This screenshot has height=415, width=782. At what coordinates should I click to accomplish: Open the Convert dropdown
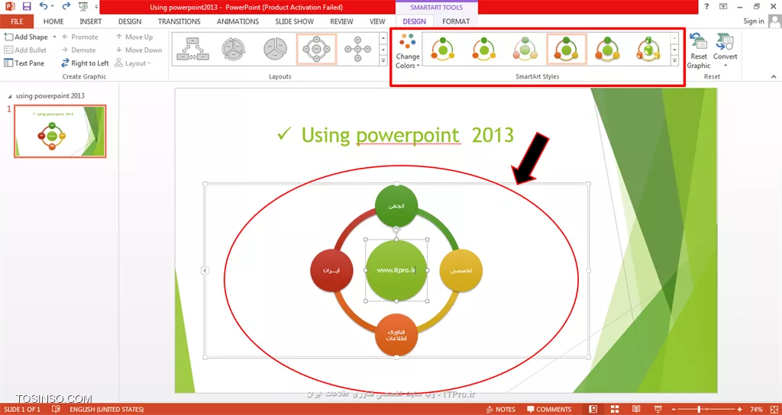(725, 51)
